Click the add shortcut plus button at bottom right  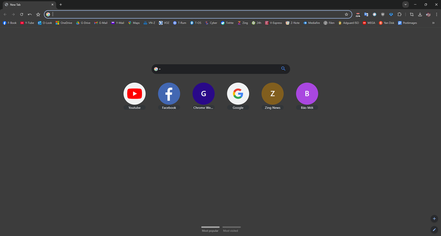click(434, 218)
